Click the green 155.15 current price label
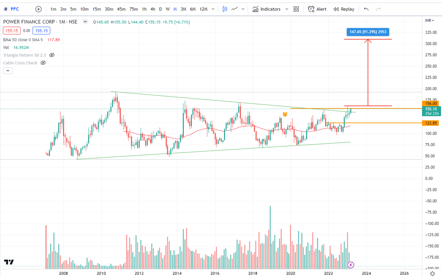This screenshot has width=442, height=277. pos(431,111)
